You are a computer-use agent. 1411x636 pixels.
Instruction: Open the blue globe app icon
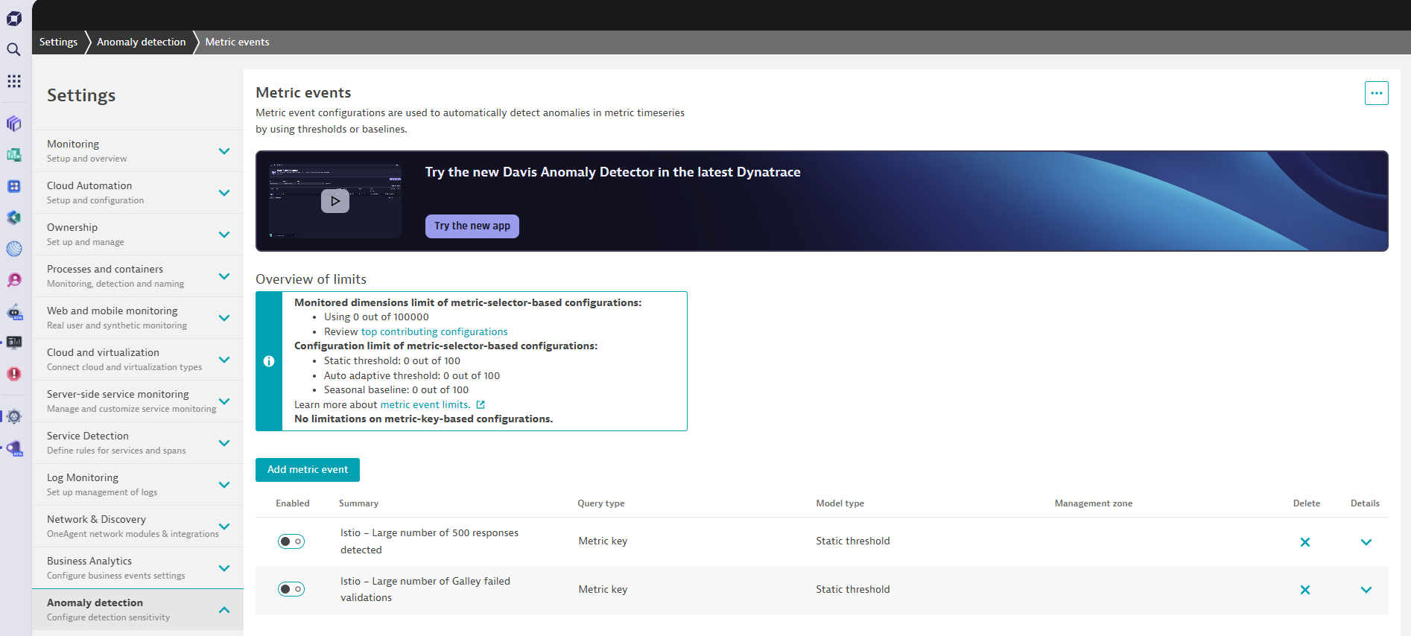coord(14,249)
